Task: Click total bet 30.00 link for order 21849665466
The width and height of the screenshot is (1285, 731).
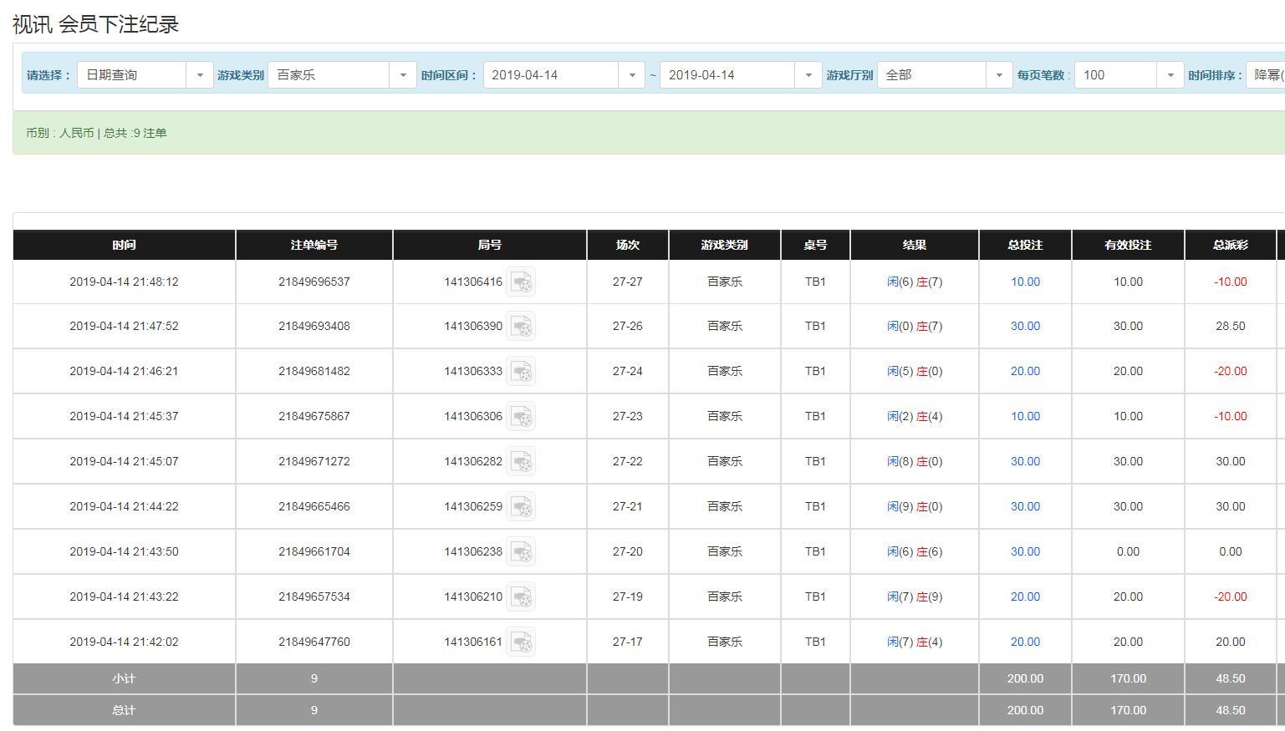Action: (x=1025, y=506)
